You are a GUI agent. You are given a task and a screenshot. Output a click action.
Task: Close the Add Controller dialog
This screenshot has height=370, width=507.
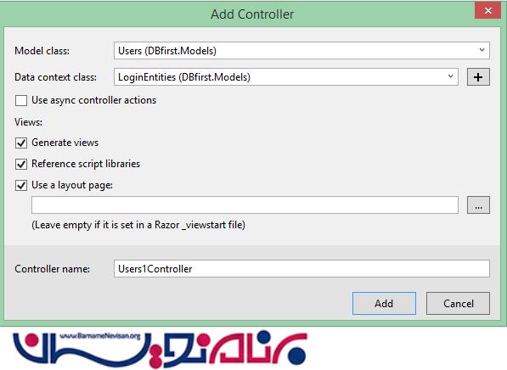point(488,11)
